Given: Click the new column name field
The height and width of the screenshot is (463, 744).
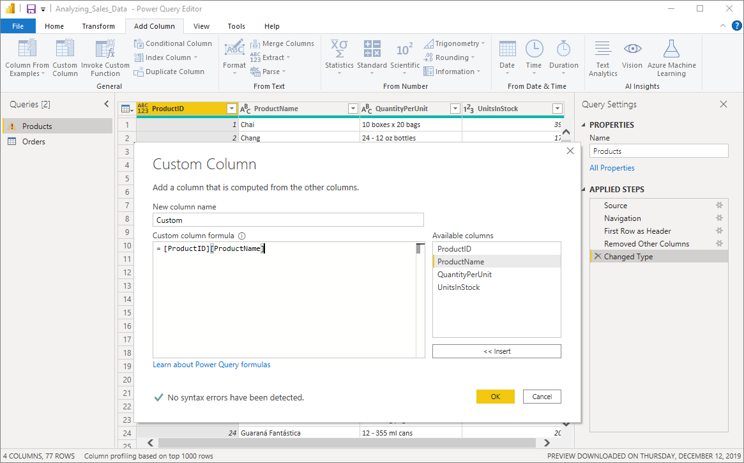Looking at the screenshot, I should tap(287, 220).
